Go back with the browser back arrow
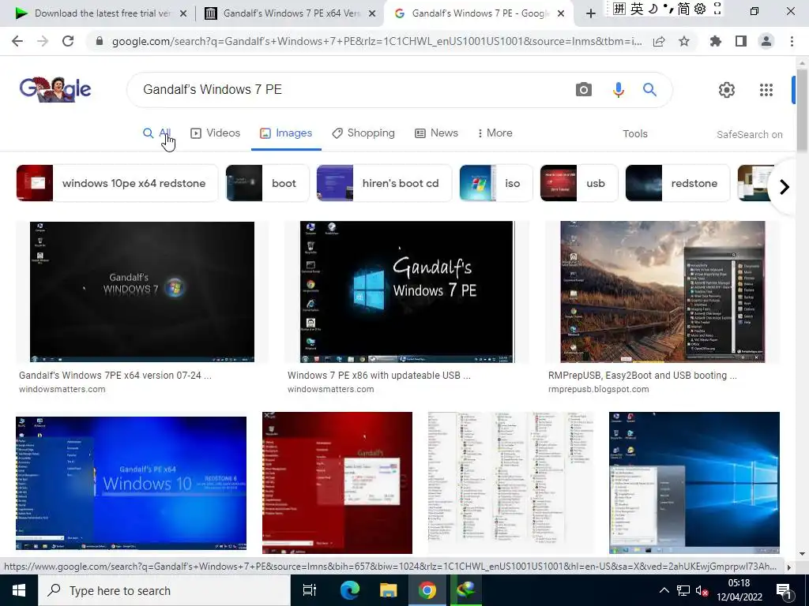Viewport: 809px width, 606px height. pyautogui.click(x=17, y=41)
